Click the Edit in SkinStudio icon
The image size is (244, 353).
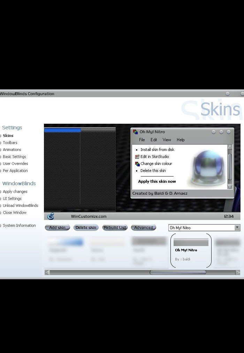[137, 157]
